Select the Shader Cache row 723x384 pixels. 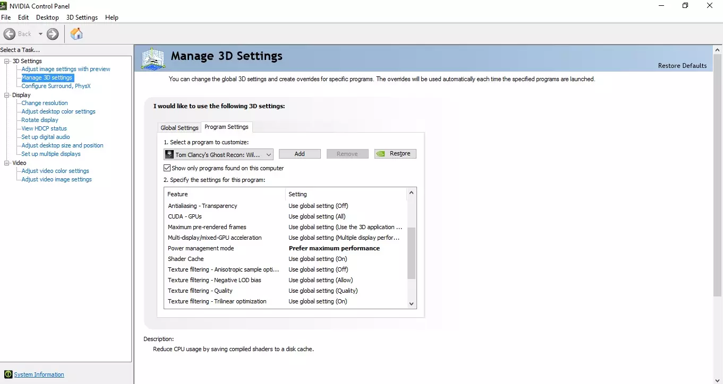[285, 259]
